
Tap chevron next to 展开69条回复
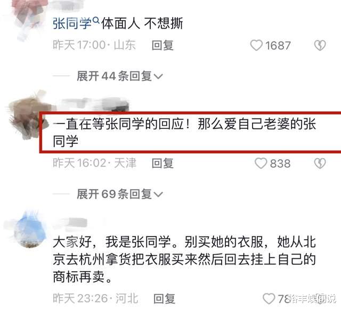[158, 194]
